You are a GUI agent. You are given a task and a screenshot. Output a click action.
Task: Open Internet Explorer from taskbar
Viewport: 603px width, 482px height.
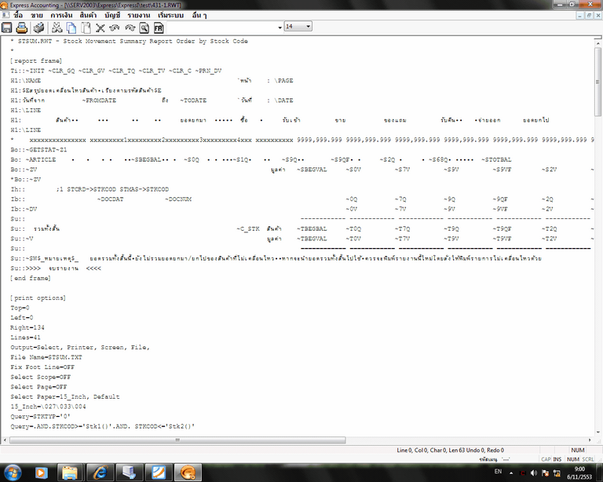click(100, 473)
